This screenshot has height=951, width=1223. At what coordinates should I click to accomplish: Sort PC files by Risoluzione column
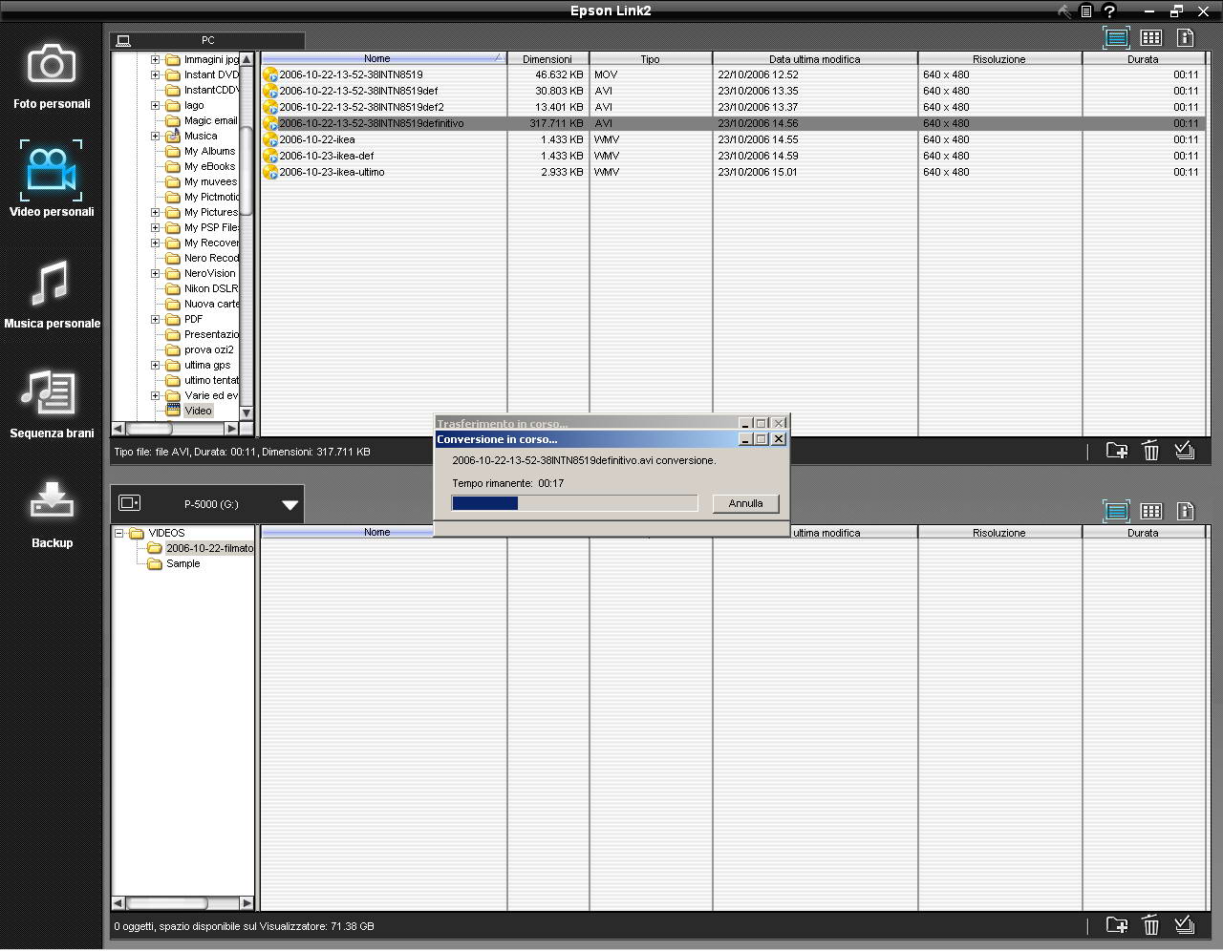click(x=999, y=58)
